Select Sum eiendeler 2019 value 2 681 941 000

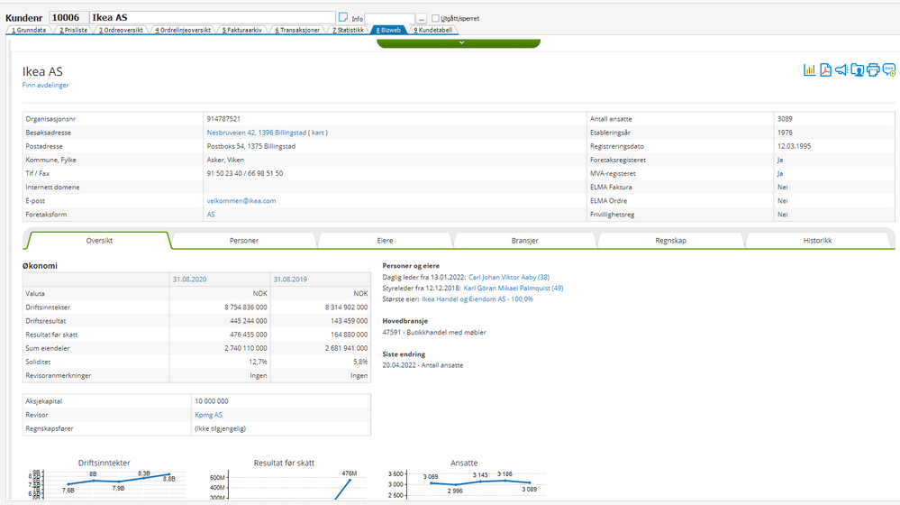pyautogui.click(x=347, y=348)
